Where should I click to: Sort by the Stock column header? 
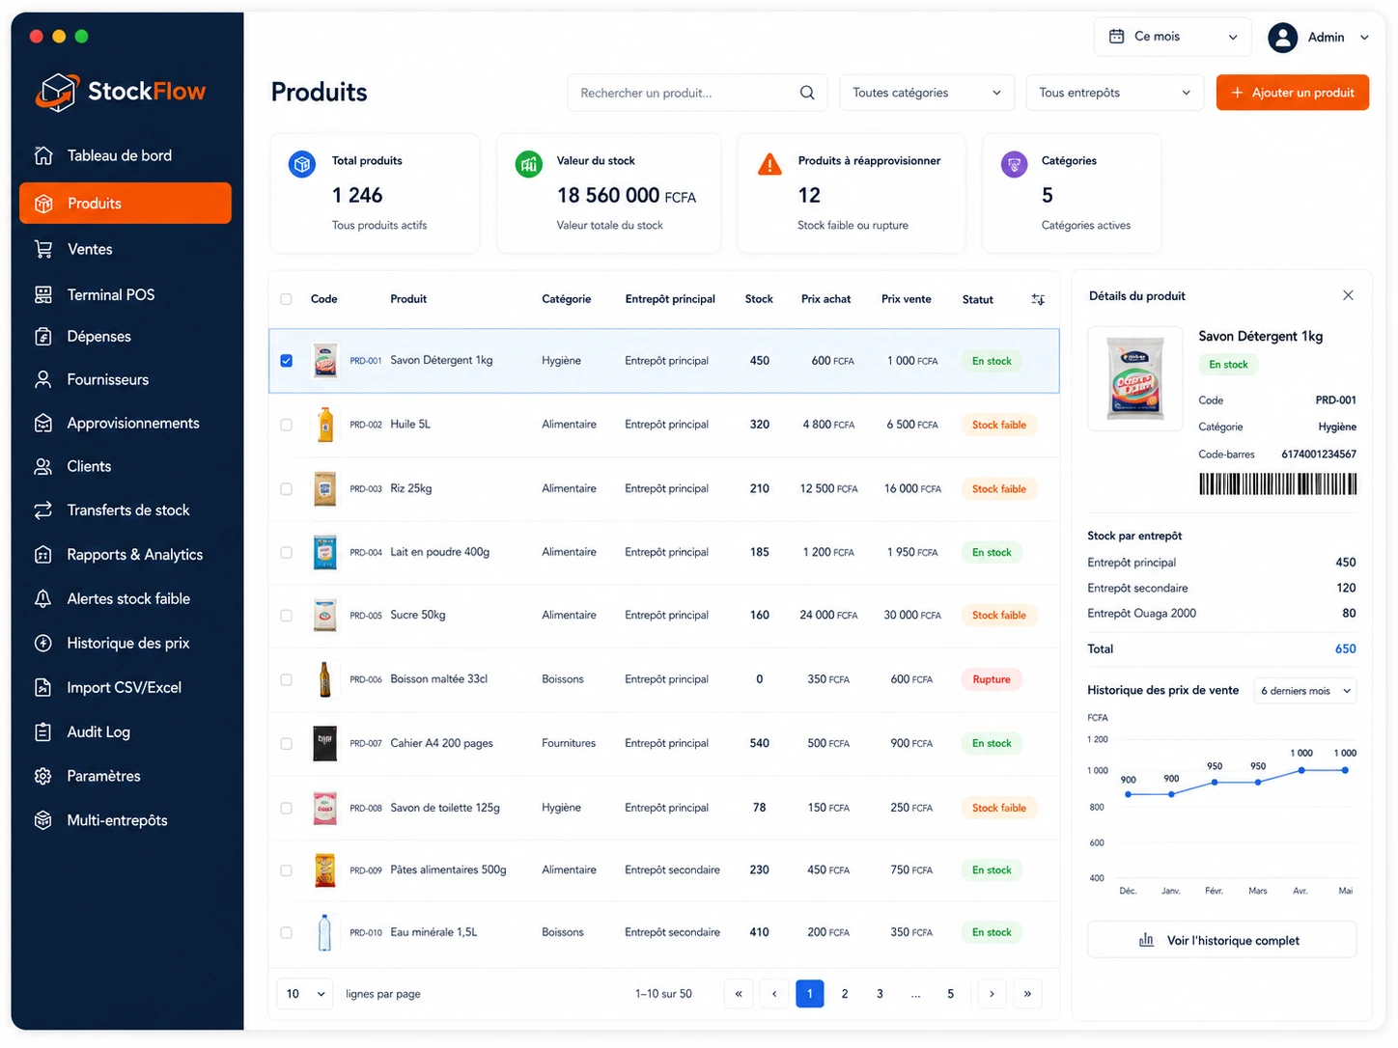pyautogui.click(x=759, y=299)
